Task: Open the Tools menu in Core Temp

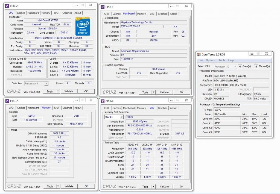Action: [x=222, y=60]
